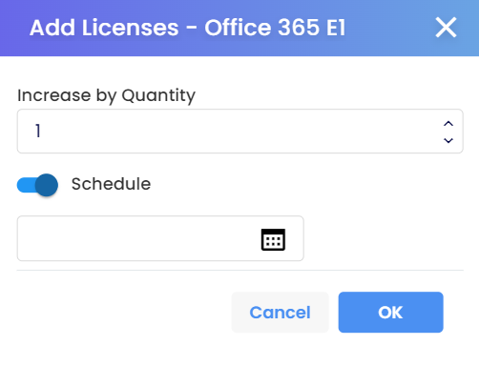Screen dimensions: 479x366
Task: Click the Schedule label text
Action: [x=111, y=184]
